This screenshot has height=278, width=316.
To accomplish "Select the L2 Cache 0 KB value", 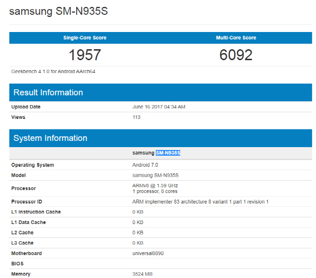I will tap(138, 233).
